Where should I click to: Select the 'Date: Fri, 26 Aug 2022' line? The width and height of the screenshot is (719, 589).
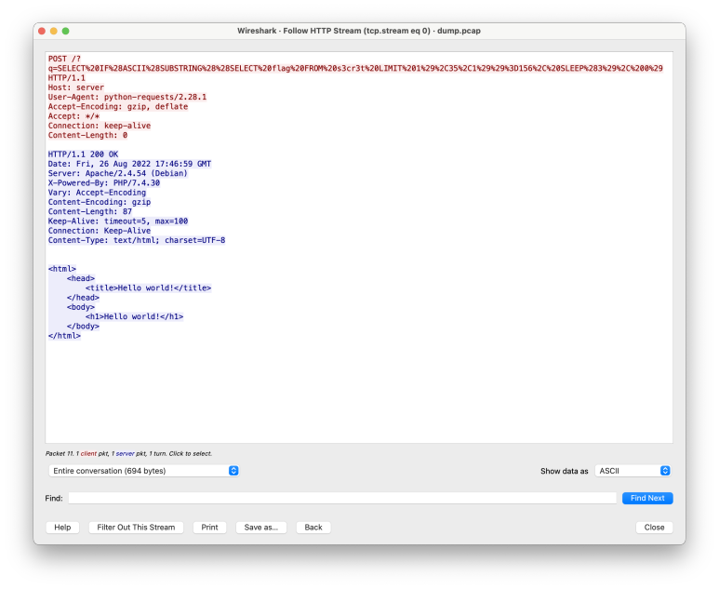click(130, 164)
